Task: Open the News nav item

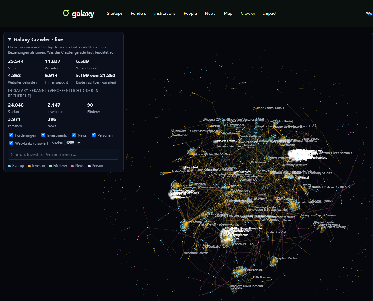Action: click(210, 13)
